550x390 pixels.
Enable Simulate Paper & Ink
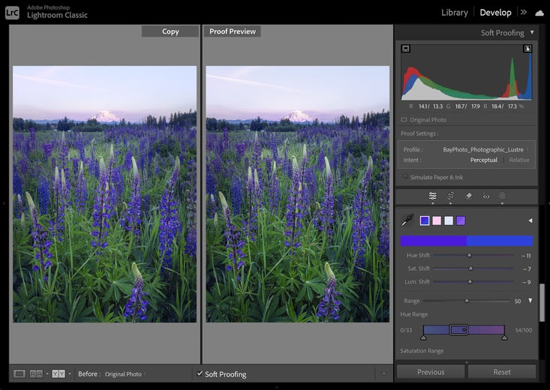(x=405, y=177)
